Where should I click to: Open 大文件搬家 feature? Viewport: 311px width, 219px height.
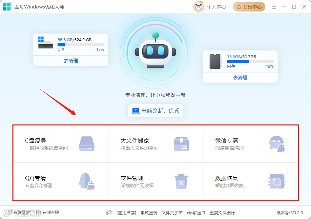155,144
